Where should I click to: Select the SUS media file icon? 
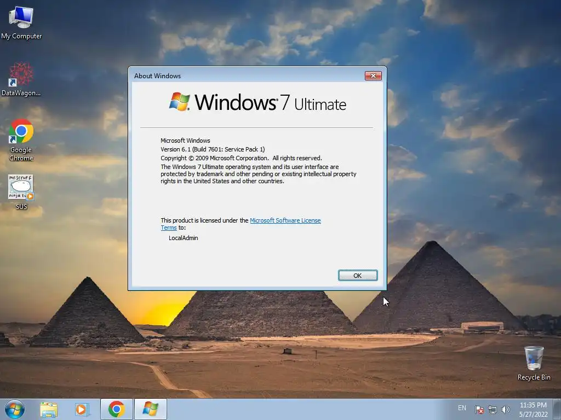click(x=21, y=192)
